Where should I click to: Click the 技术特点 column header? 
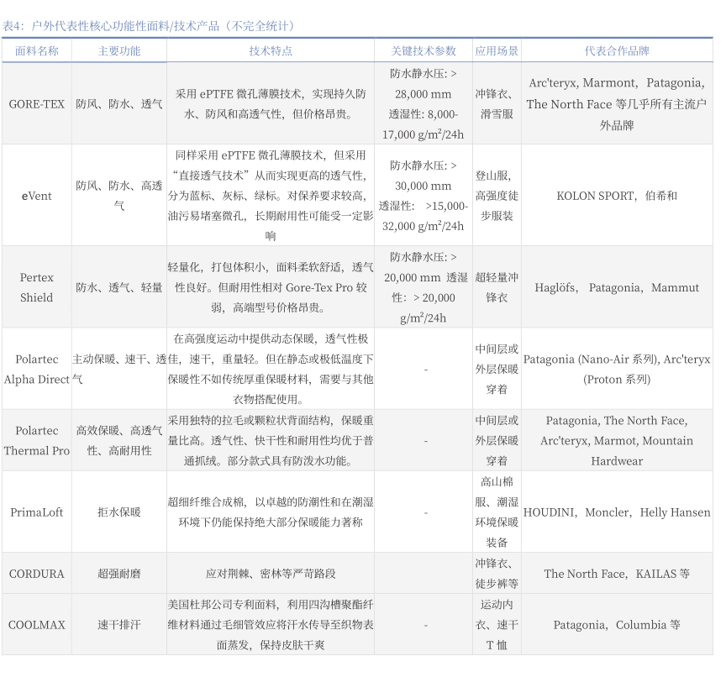271,50
